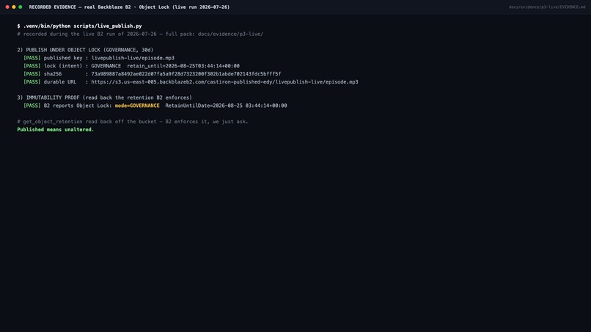Click the [PASS] tag on the published key line
Image resolution: width=591 pixels, height=332 pixels.
click(x=32, y=58)
